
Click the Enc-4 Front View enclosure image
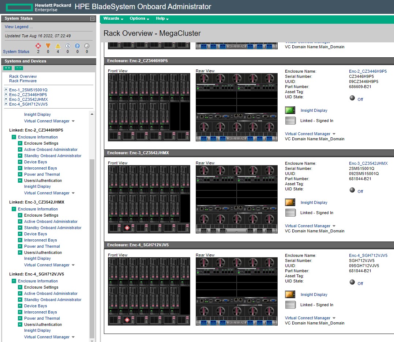tap(149, 291)
